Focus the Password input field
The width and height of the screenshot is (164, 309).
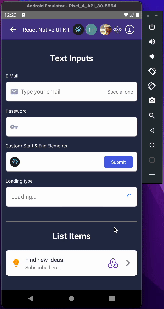click(x=72, y=127)
